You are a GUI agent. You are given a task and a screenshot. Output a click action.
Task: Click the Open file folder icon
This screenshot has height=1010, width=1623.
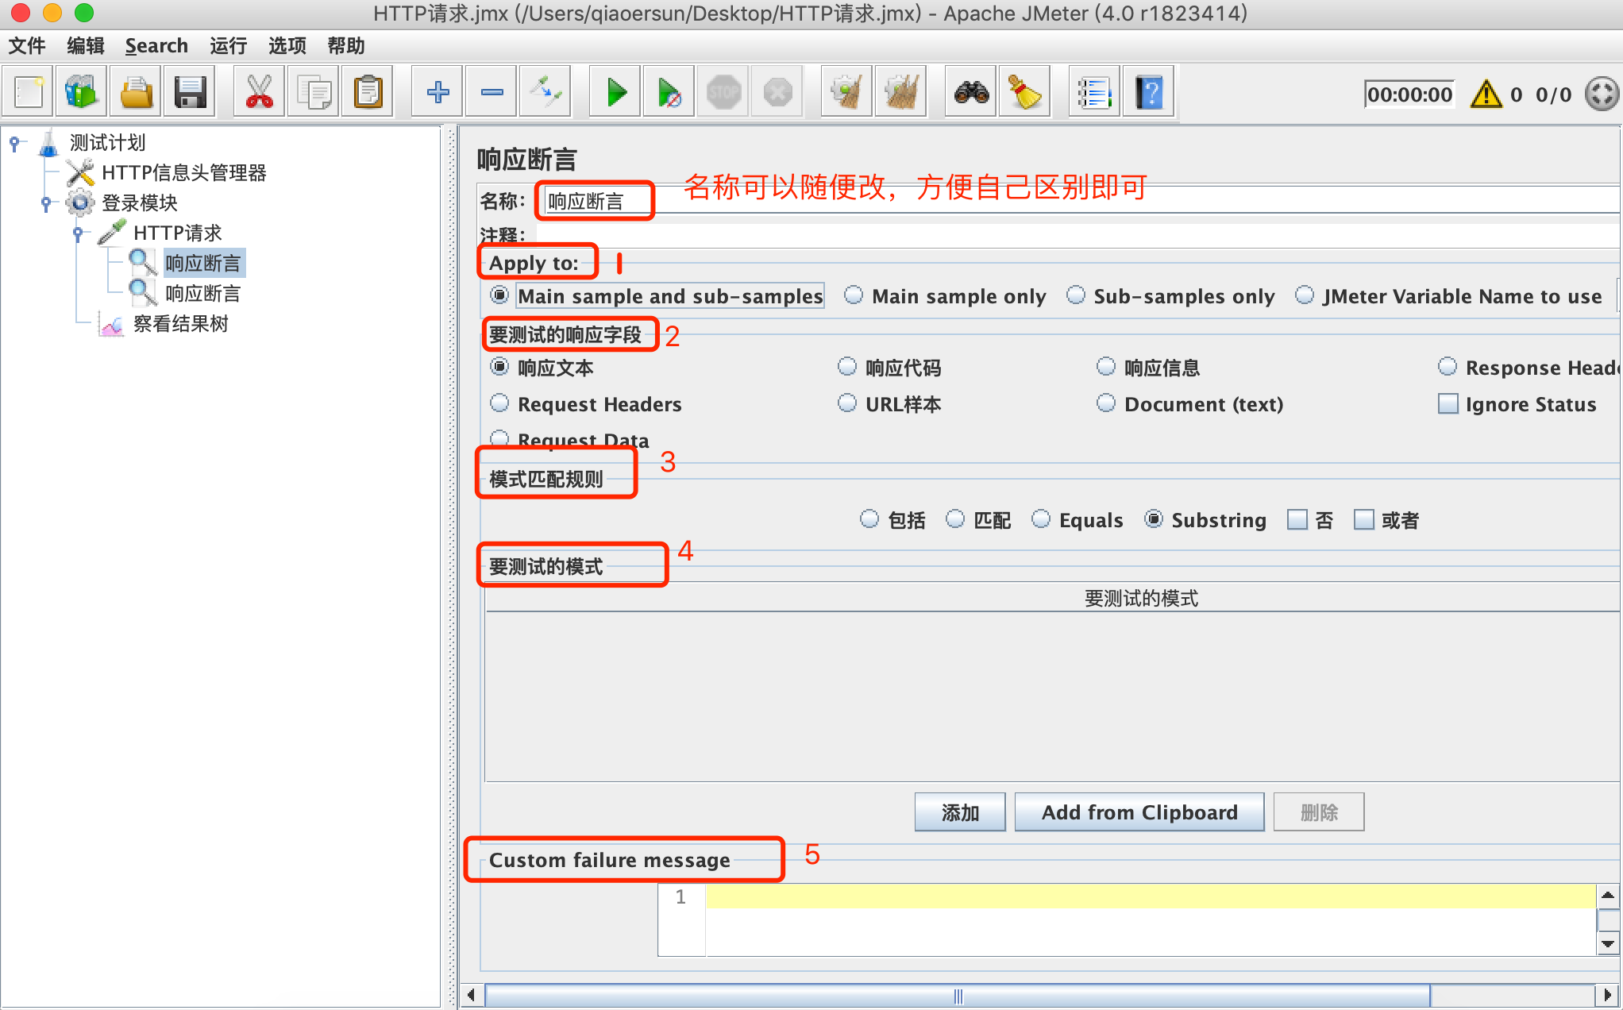click(x=137, y=93)
